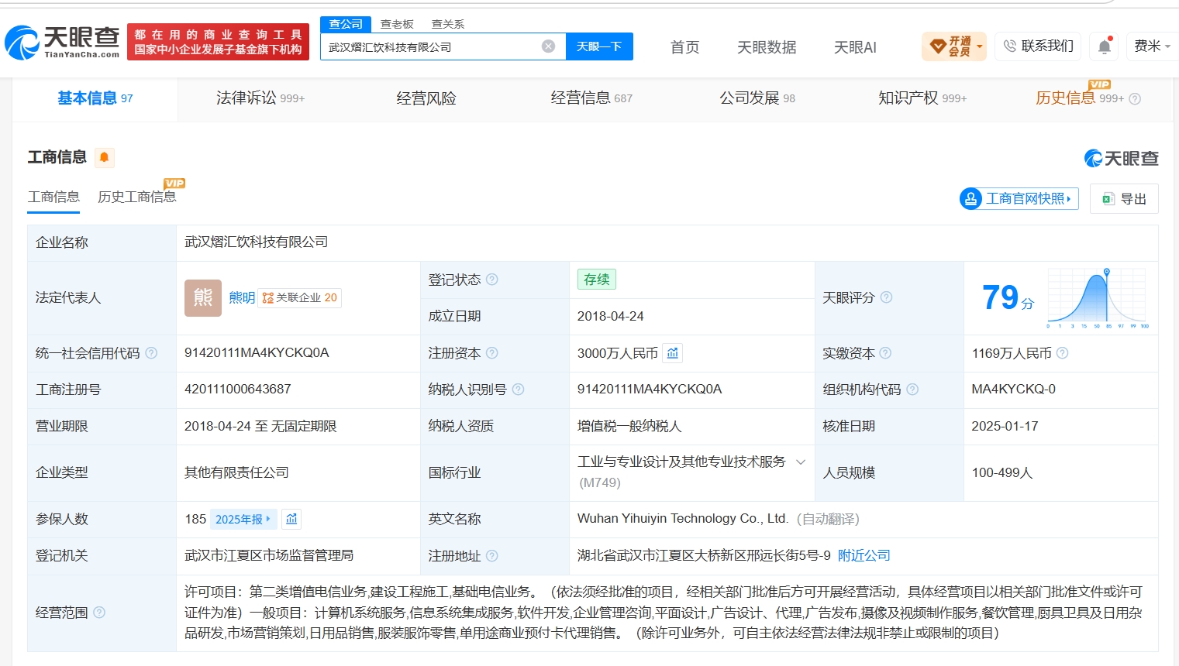This screenshot has width=1179, height=666.
Task: Click the 工商注册号 value 420111000643687
Action: tap(238, 390)
